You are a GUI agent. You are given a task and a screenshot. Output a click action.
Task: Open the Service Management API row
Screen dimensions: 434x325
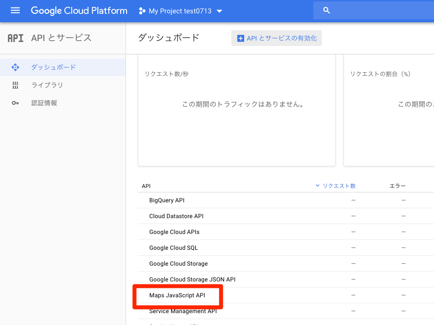pos(286,311)
